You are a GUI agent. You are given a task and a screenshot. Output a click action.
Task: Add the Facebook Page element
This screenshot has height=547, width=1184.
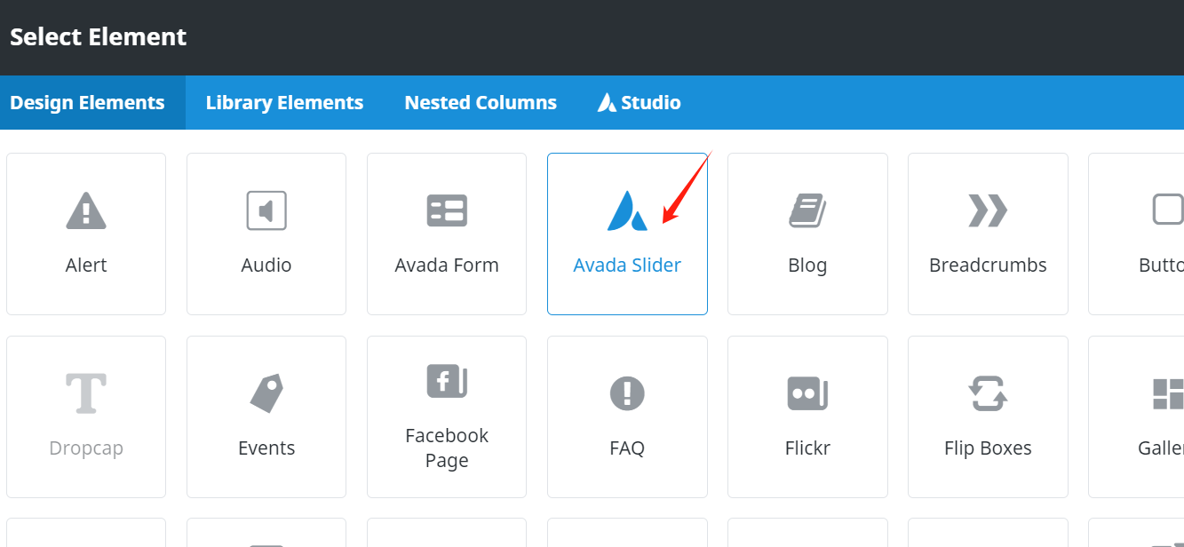pyautogui.click(x=446, y=416)
